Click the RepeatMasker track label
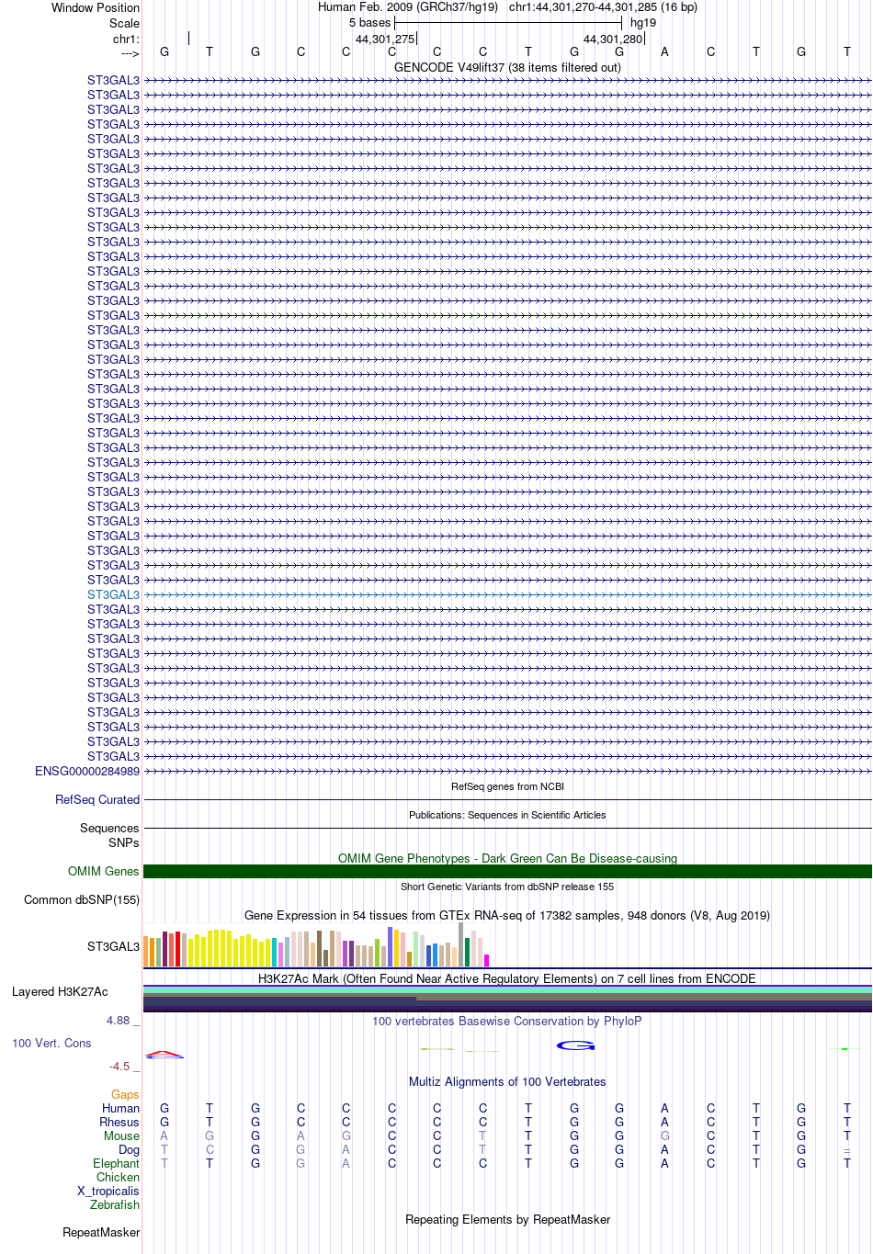Viewport: 873px width, 1254px height. [x=101, y=1232]
